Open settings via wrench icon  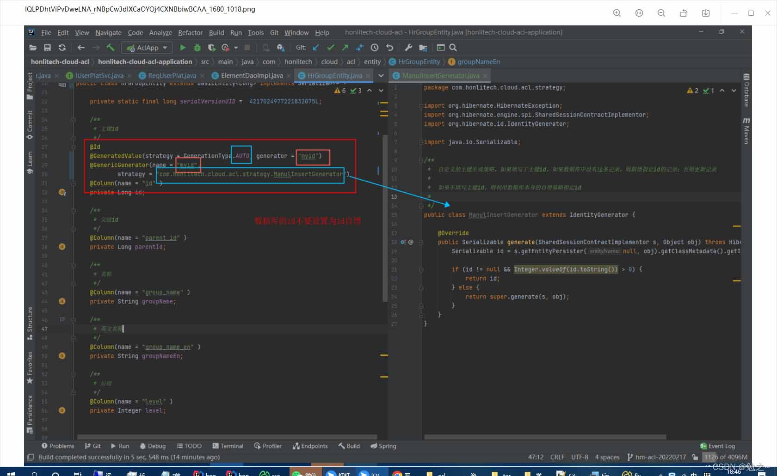click(x=408, y=48)
